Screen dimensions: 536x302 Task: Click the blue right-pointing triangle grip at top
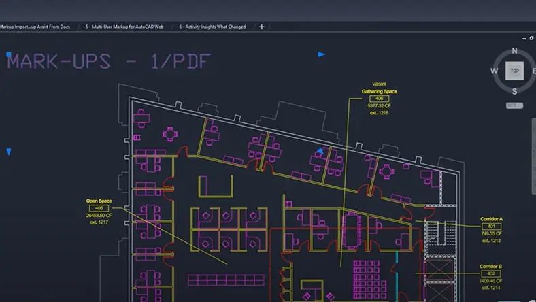(321, 54)
